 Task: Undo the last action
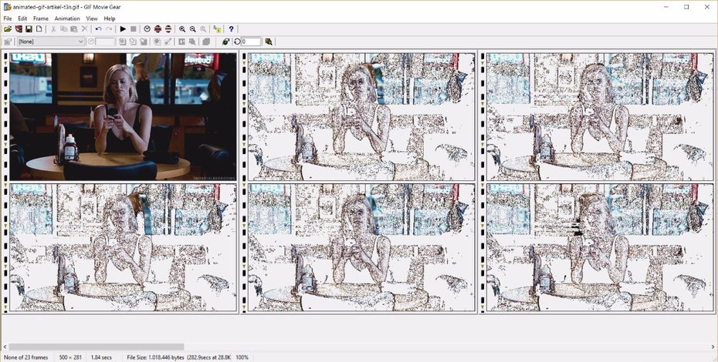[x=98, y=28]
